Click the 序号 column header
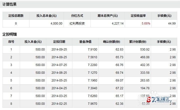This screenshot has width=180, height=110. point(11,42)
